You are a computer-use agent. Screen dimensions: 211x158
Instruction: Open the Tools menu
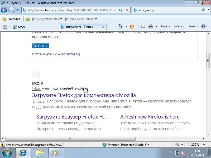pos(194,26)
